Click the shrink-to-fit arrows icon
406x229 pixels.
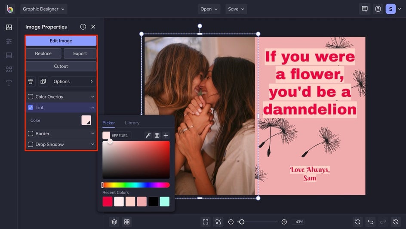[218, 222]
